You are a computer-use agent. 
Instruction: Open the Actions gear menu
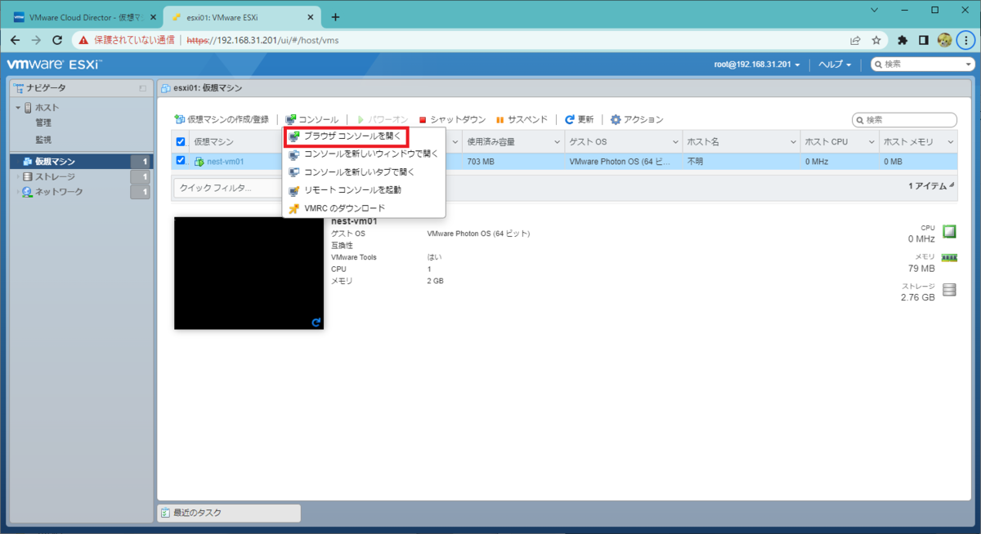637,119
